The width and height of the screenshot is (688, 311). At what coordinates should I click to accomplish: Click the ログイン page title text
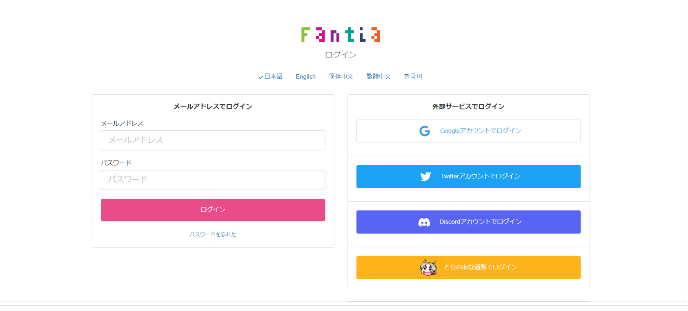(x=341, y=55)
